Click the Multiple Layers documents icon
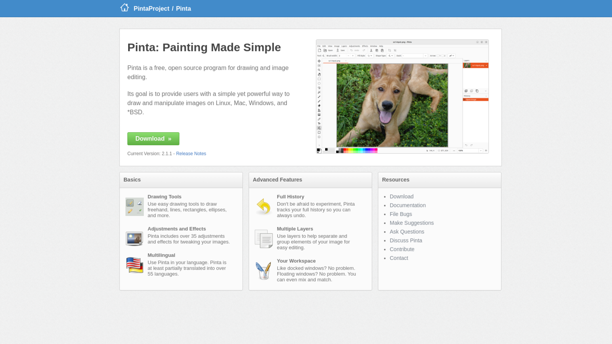The height and width of the screenshot is (344, 612). 264,239
